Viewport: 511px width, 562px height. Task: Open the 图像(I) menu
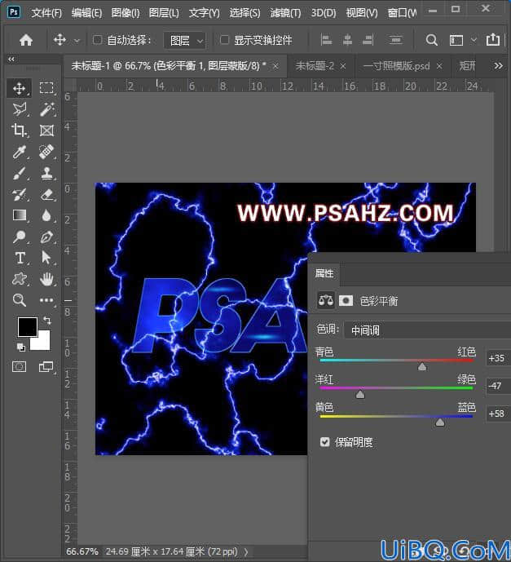126,13
